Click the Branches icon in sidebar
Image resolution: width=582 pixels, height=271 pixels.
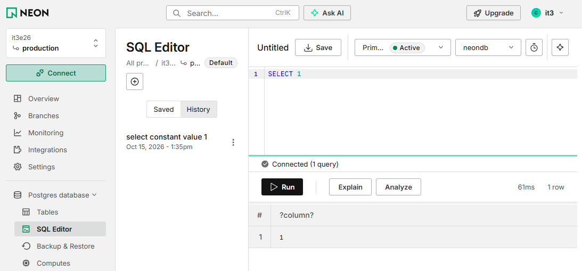point(18,116)
